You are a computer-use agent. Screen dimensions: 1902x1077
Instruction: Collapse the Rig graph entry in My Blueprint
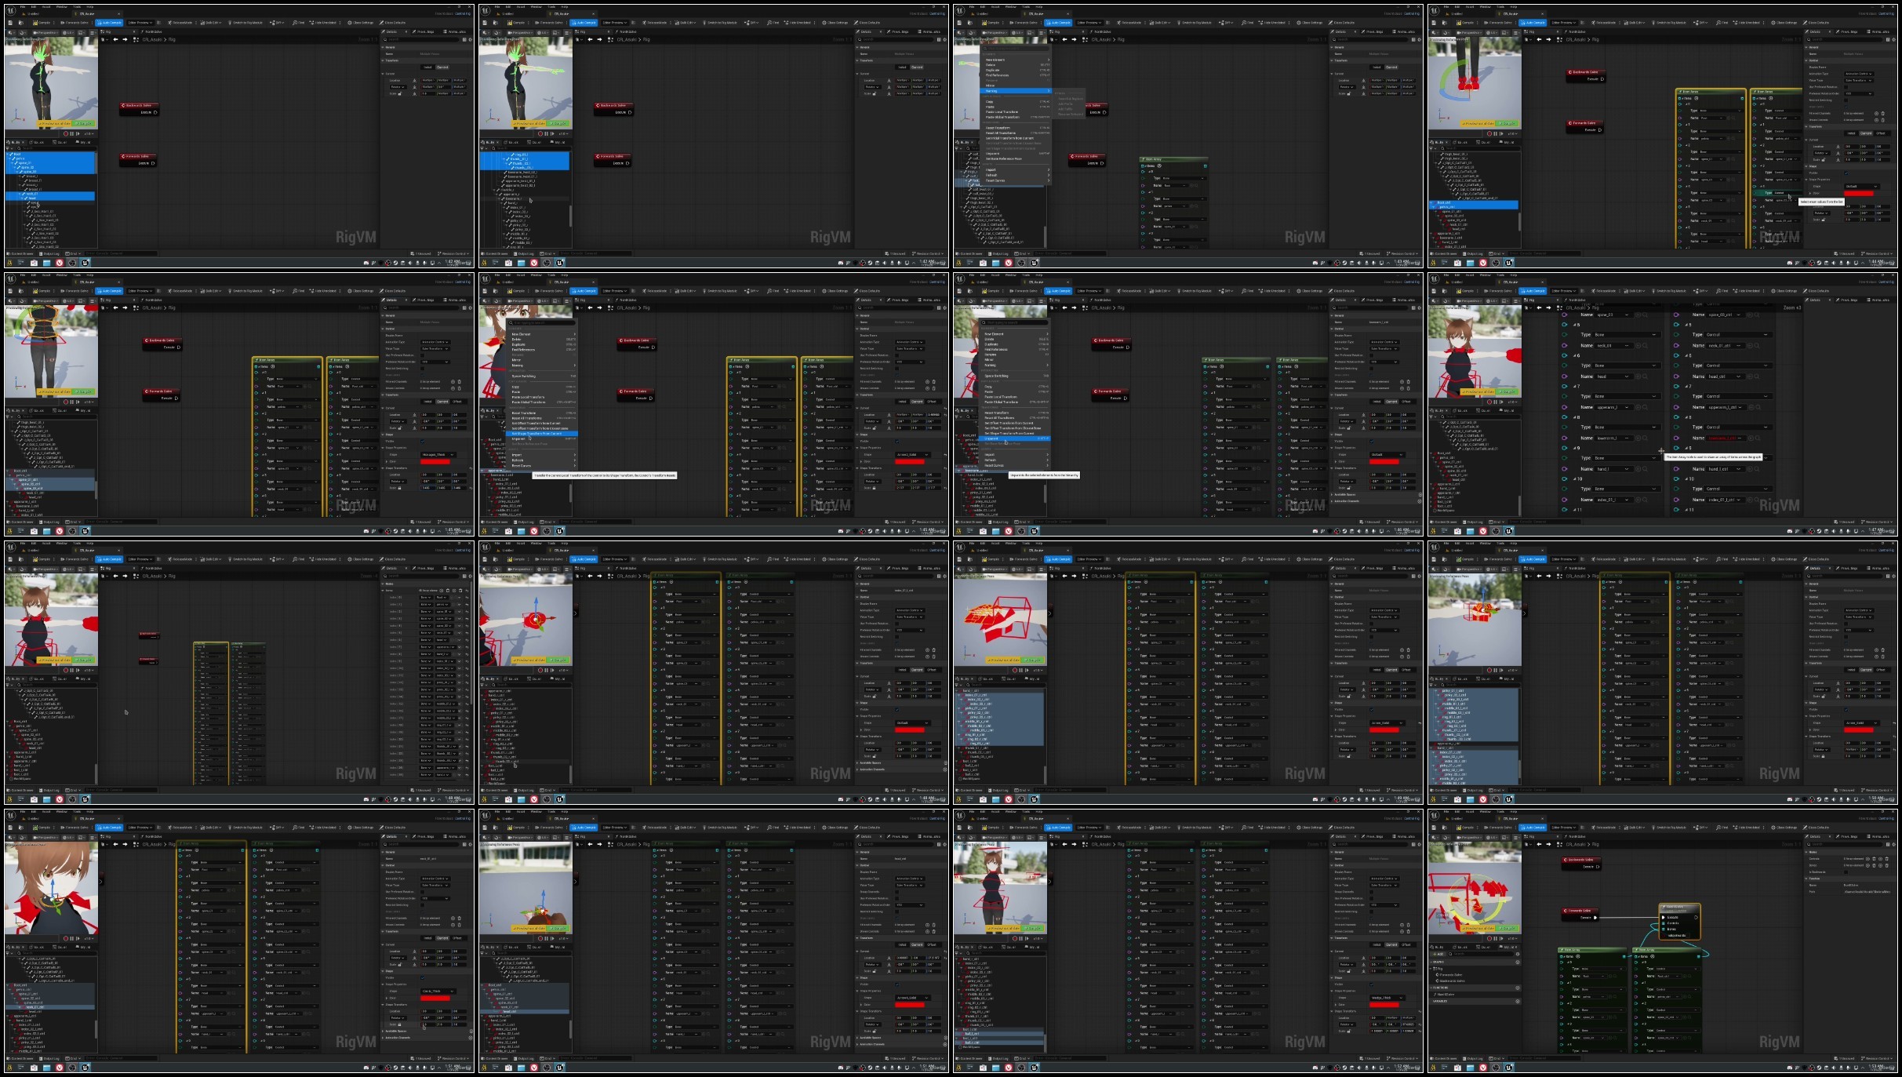click(x=1431, y=969)
